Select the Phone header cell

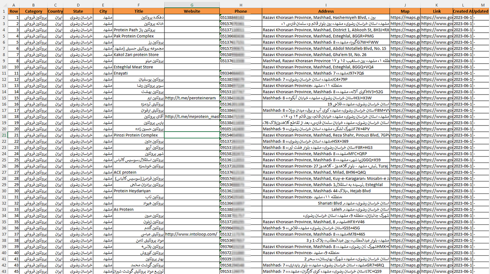pyautogui.click(x=240, y=11)
